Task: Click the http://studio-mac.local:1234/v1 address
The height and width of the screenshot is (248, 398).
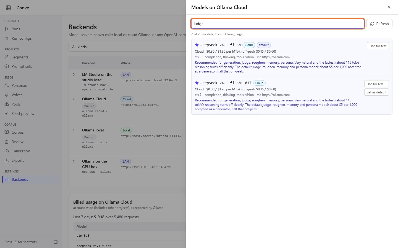Action: [x=149, y=80]
